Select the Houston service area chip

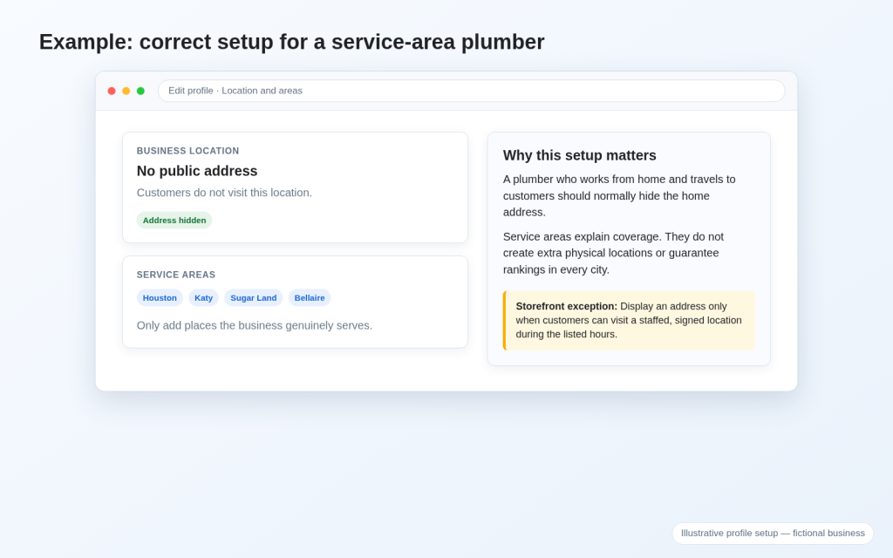pyautogui.click(x=160, y=298)
